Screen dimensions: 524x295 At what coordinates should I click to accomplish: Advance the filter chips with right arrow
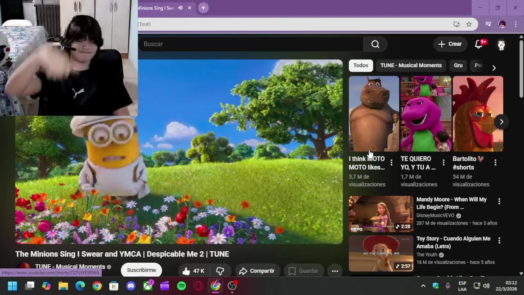click(494, 68)
